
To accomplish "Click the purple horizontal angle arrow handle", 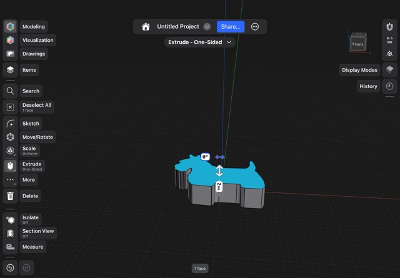I will coord(220,157).
